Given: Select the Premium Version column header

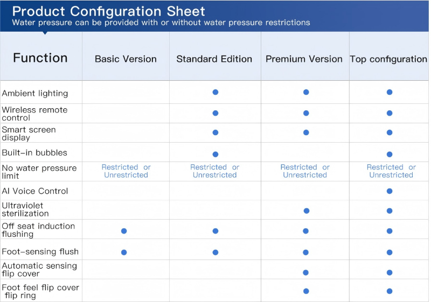Looking at the screenshot, I should [304, 59].
